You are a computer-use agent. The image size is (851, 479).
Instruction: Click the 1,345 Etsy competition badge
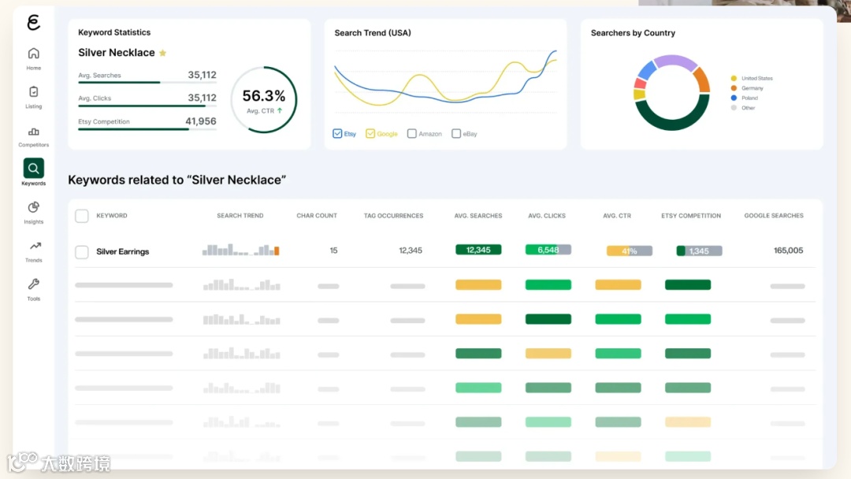[x=699, y=251]
